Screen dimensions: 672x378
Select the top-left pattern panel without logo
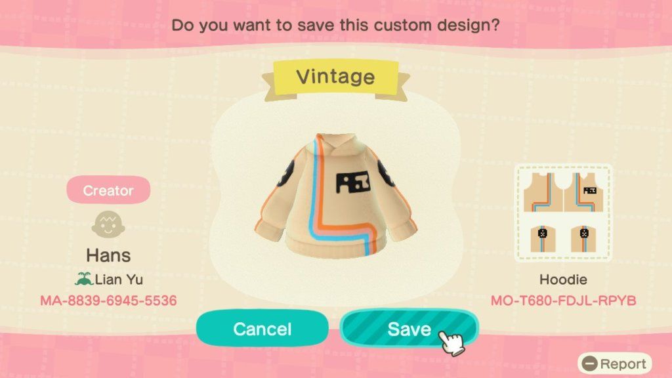[x=543, y=192]
